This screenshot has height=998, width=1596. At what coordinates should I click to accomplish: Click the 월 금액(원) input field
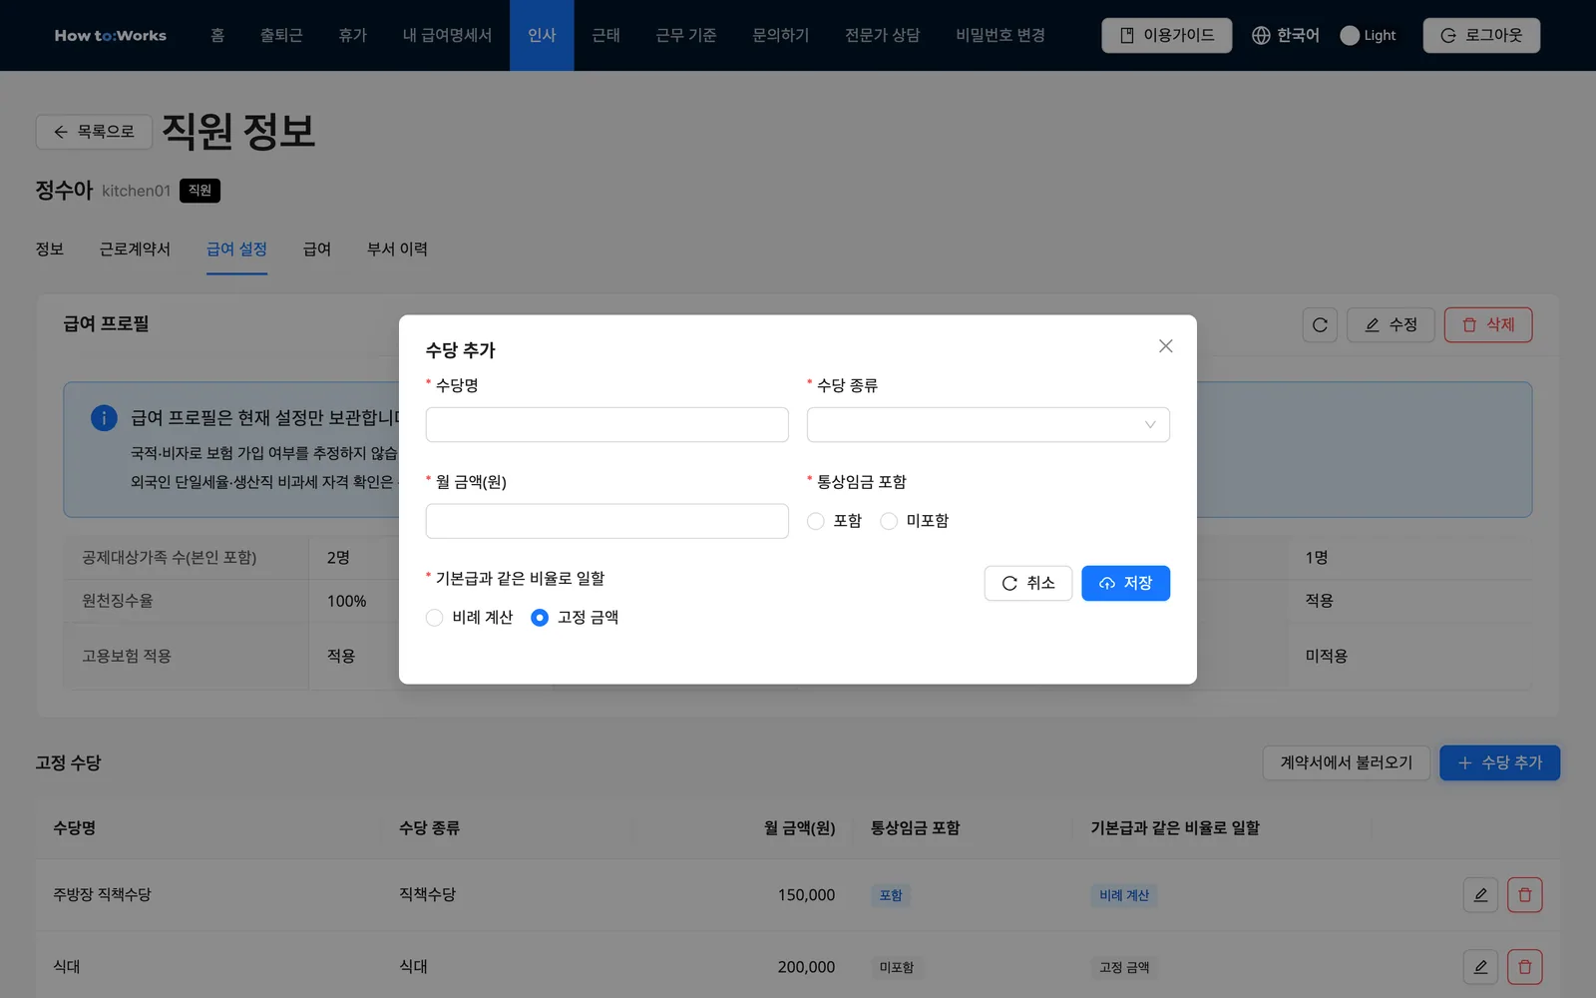point(606,521)
